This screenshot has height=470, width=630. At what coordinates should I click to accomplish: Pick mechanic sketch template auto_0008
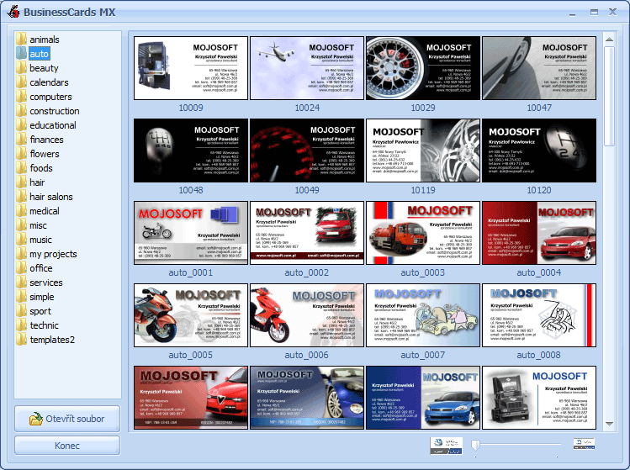click(539, 315)
